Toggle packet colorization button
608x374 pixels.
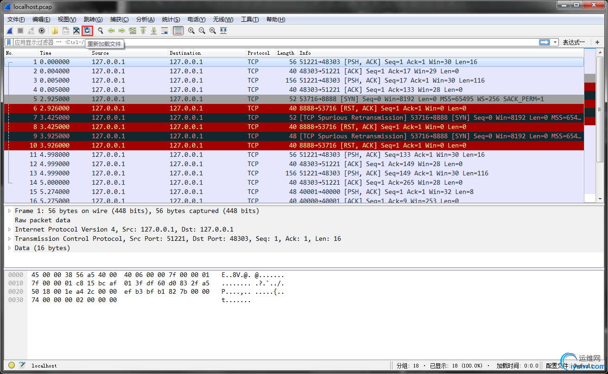coord(178,31)
